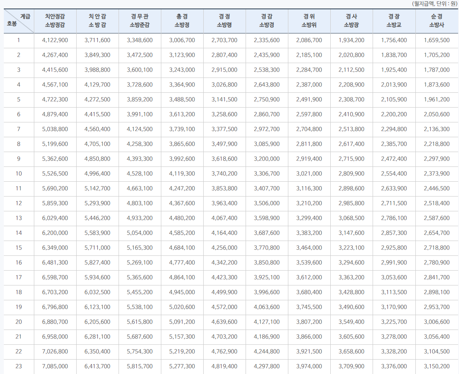Click the value 3,200,000
Screen dimensions: 459x374
267,159
